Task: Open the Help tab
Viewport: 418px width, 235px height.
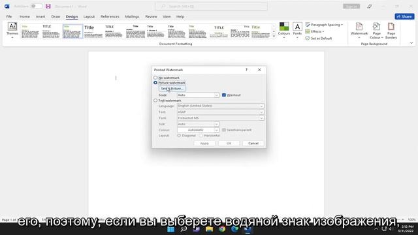Action: click(x=180, y=16)
